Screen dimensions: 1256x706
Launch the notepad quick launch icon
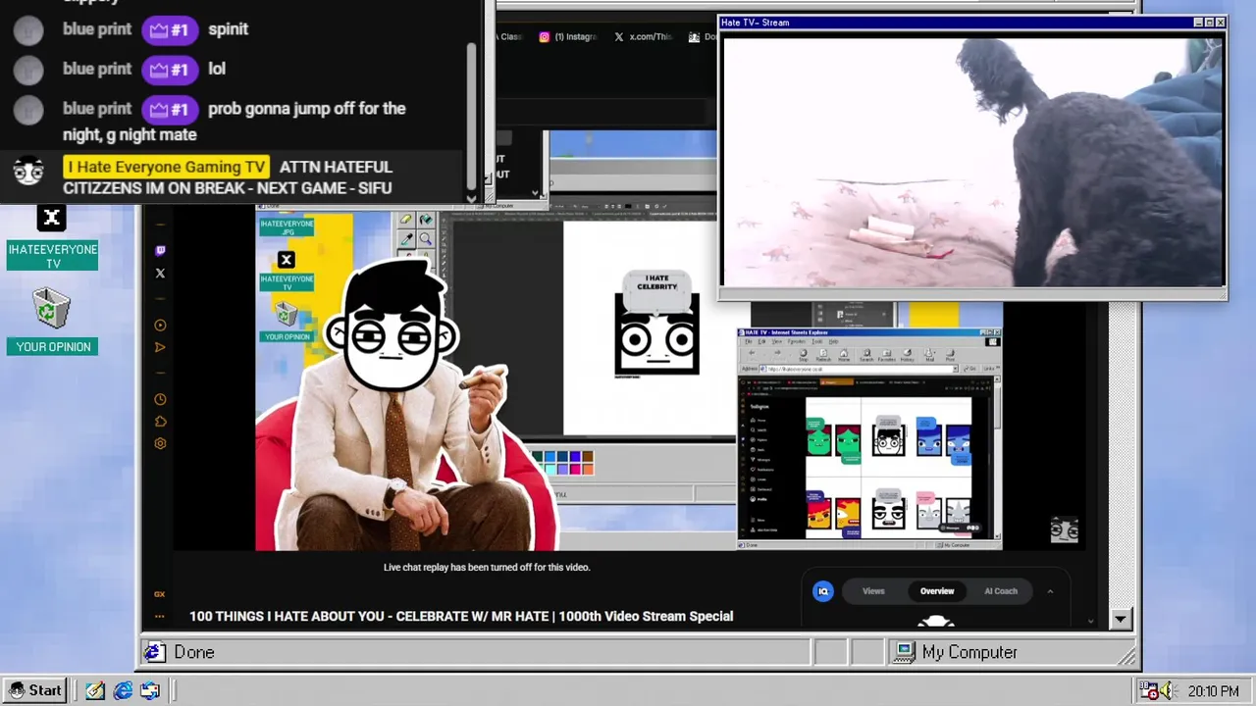pyautogui.click(x=94, y=690)
